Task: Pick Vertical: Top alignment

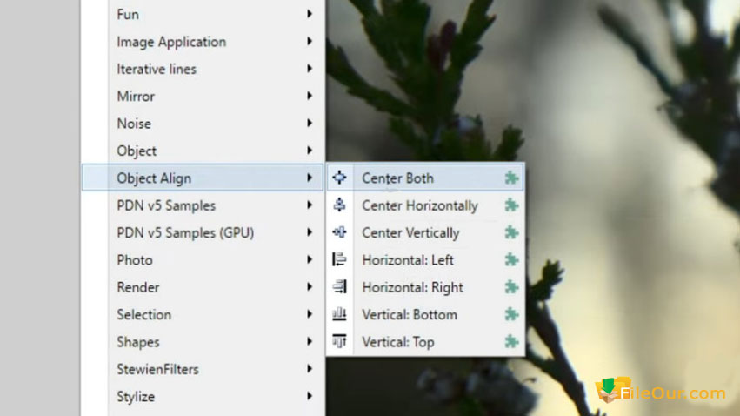Action: [425, 341]
